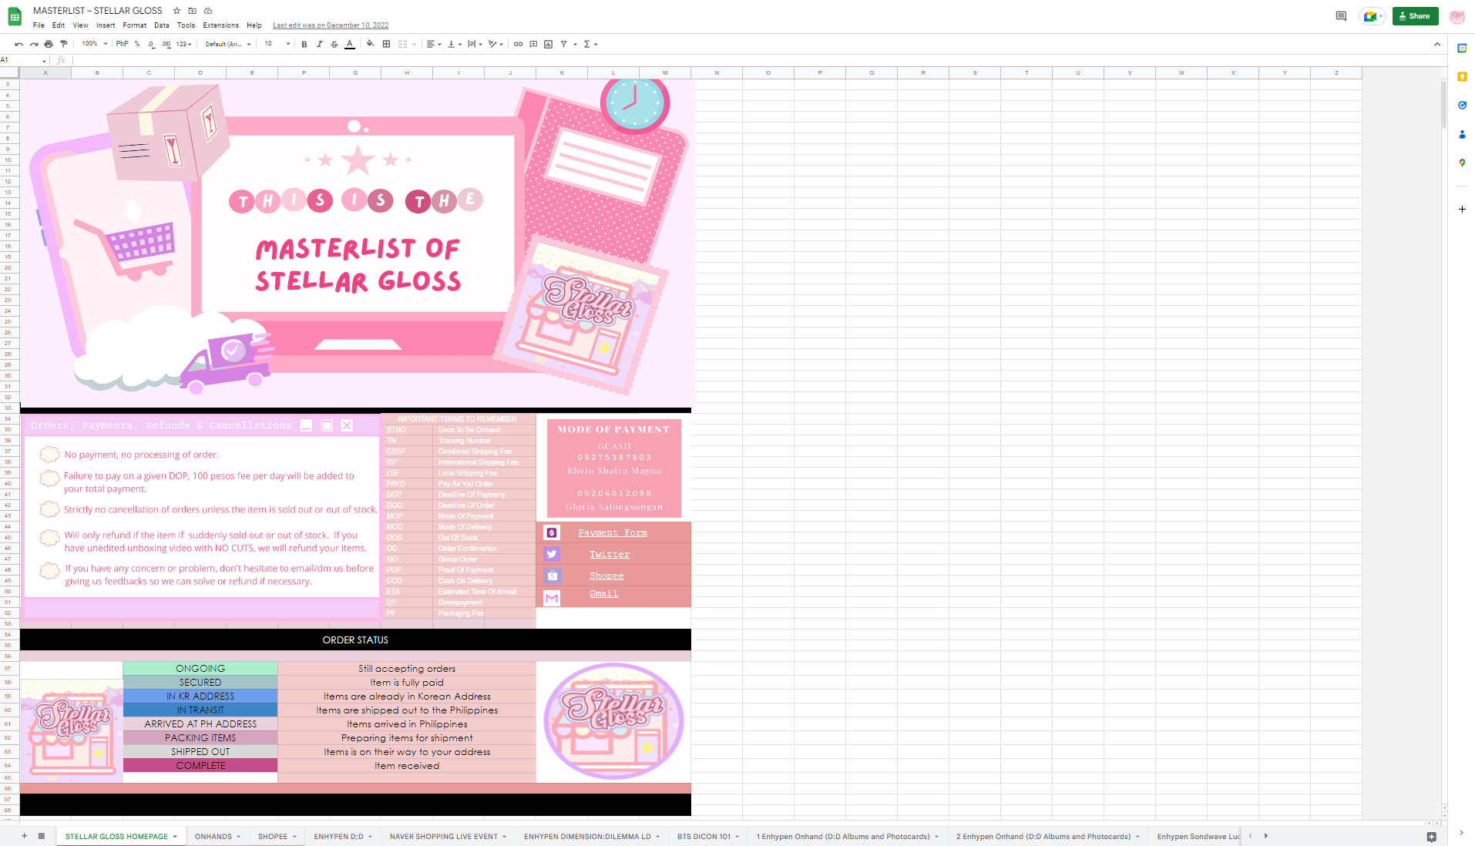Move document to a folder
The height and width of the screenshot is (846, 1475).
pyautogui.click(x=192, y=11)
